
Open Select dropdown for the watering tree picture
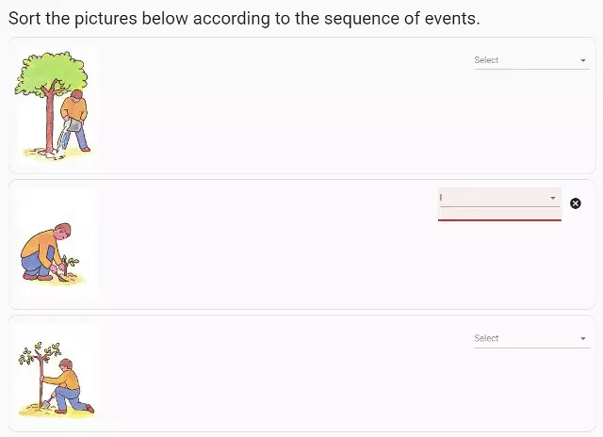tap(531, 60)
